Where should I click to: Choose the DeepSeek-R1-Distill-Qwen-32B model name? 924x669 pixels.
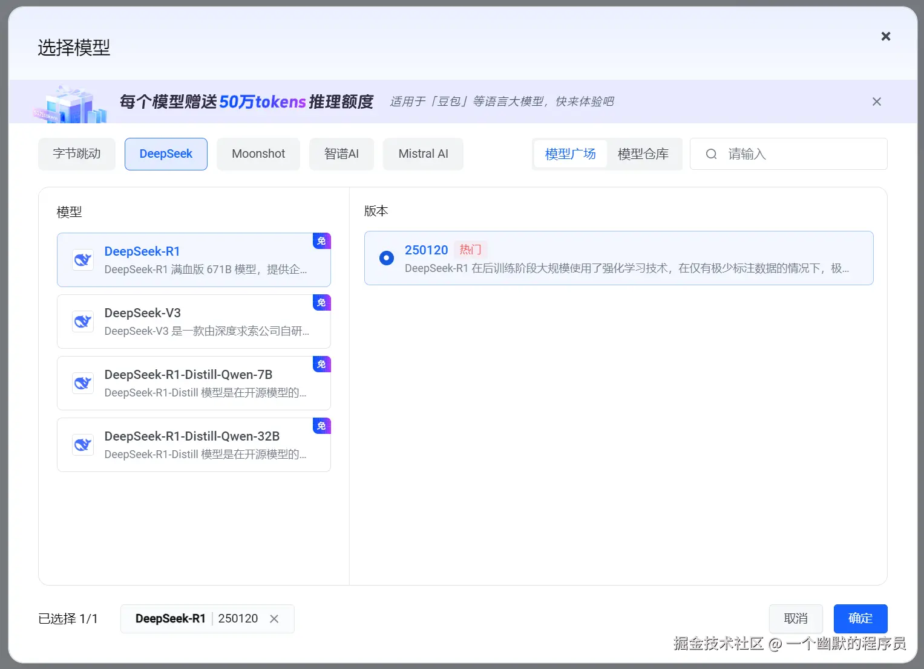[192, 436]
